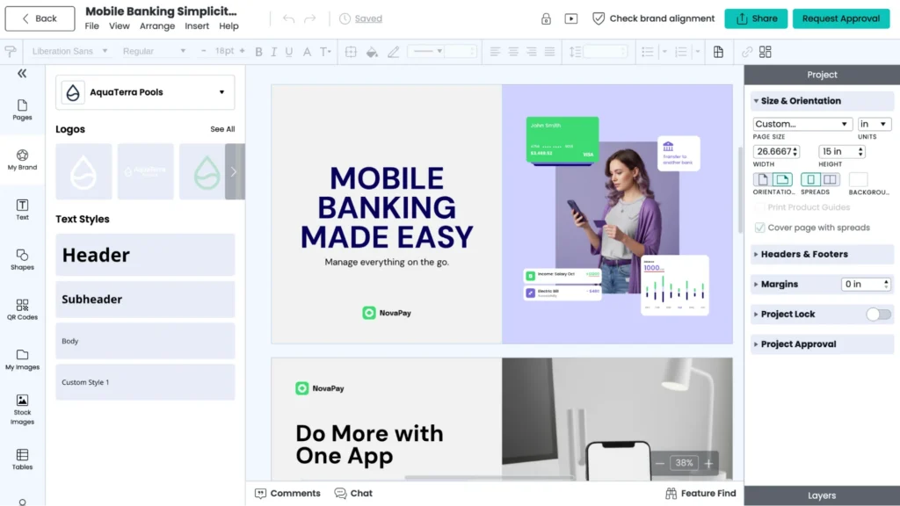Select single page spreads option
Screen dimensions: 900x506
pos(810,179)
